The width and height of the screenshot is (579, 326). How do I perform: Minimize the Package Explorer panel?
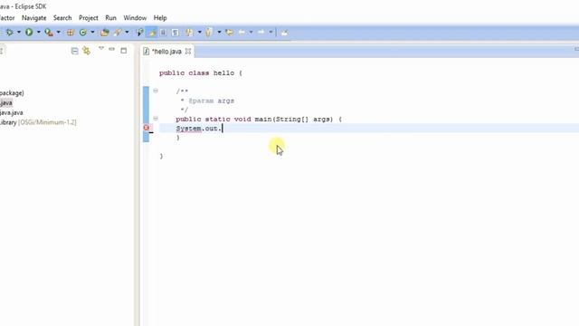tap(111, 49)
